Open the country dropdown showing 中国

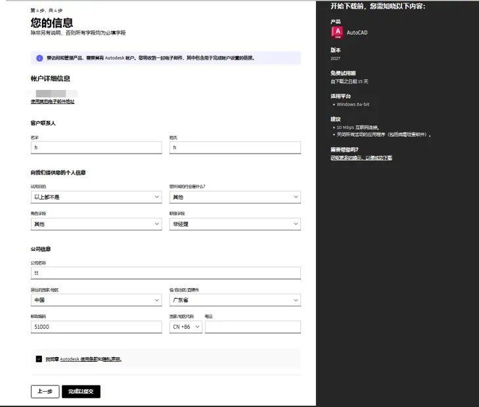(96, 300)
